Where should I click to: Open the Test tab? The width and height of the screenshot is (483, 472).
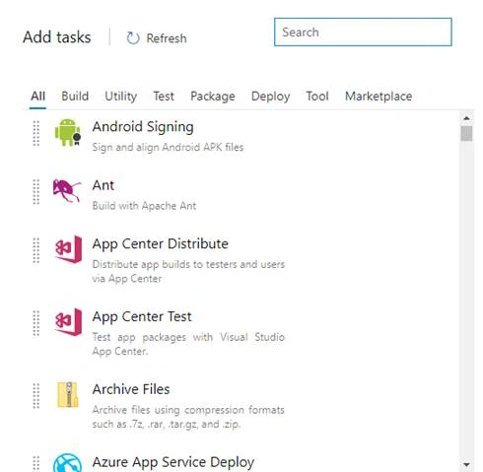[x=164, y=97]
